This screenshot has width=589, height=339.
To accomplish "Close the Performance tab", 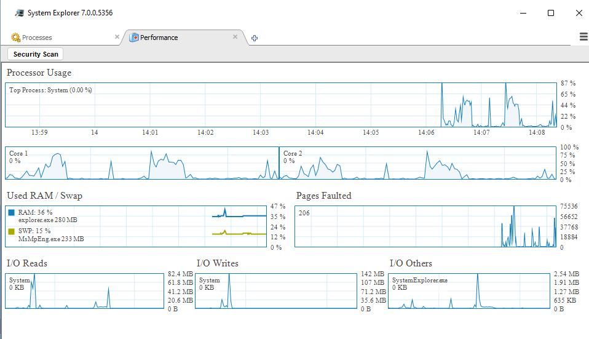I will (x=235, y=37).
